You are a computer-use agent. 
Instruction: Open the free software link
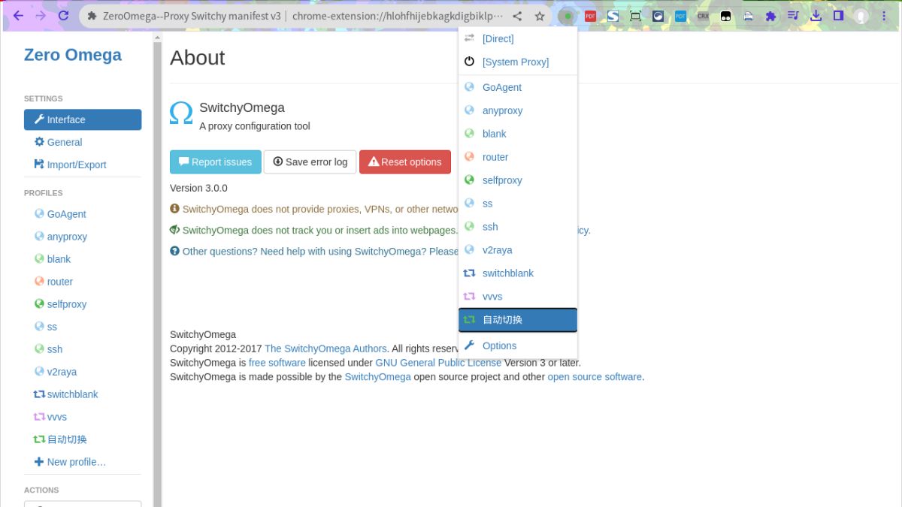(x=277, y=363)
